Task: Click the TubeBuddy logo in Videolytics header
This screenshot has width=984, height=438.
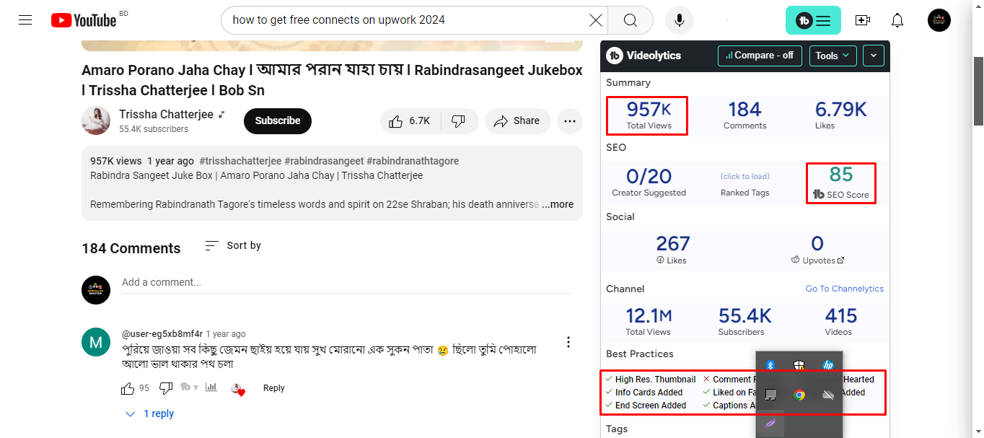Action: (x=615, y=56)
